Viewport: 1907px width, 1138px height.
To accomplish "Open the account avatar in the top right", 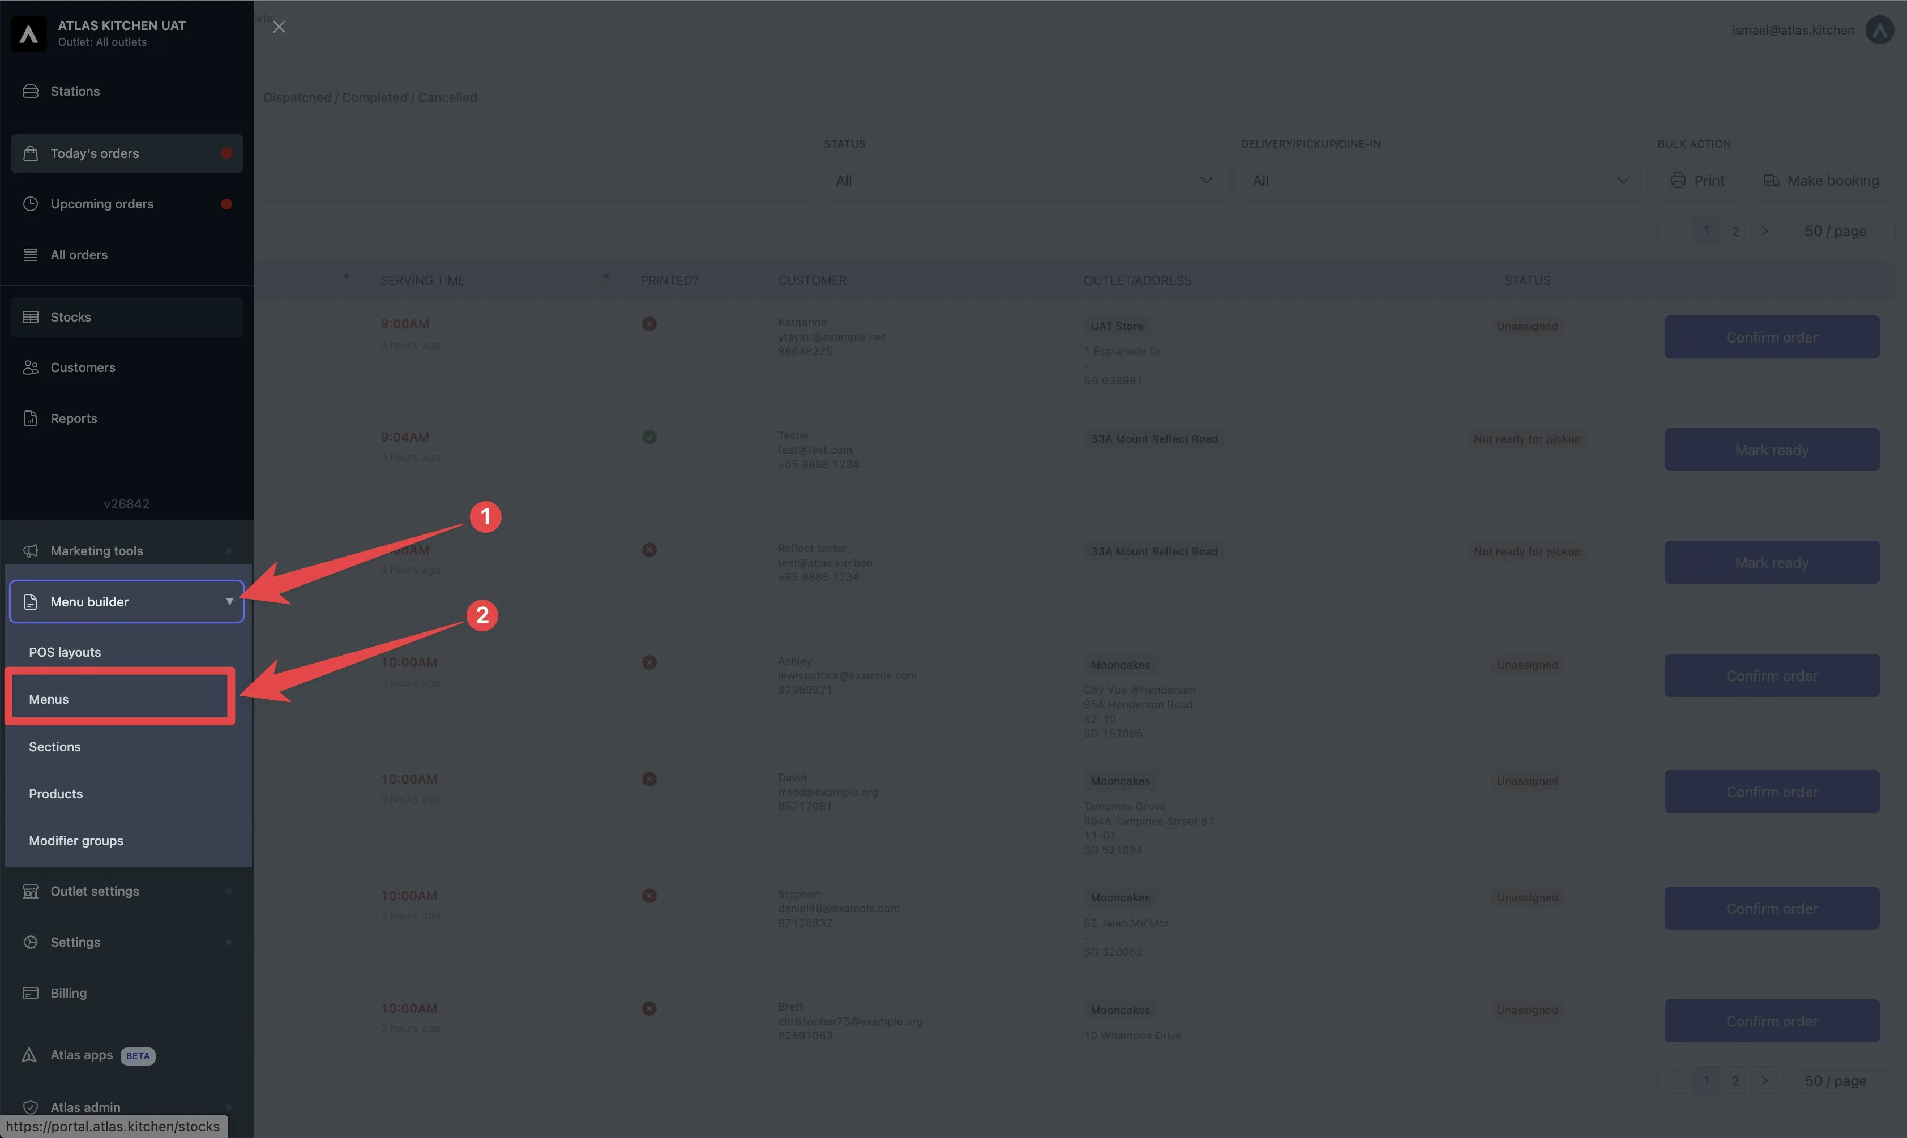I will (1879, 30).
